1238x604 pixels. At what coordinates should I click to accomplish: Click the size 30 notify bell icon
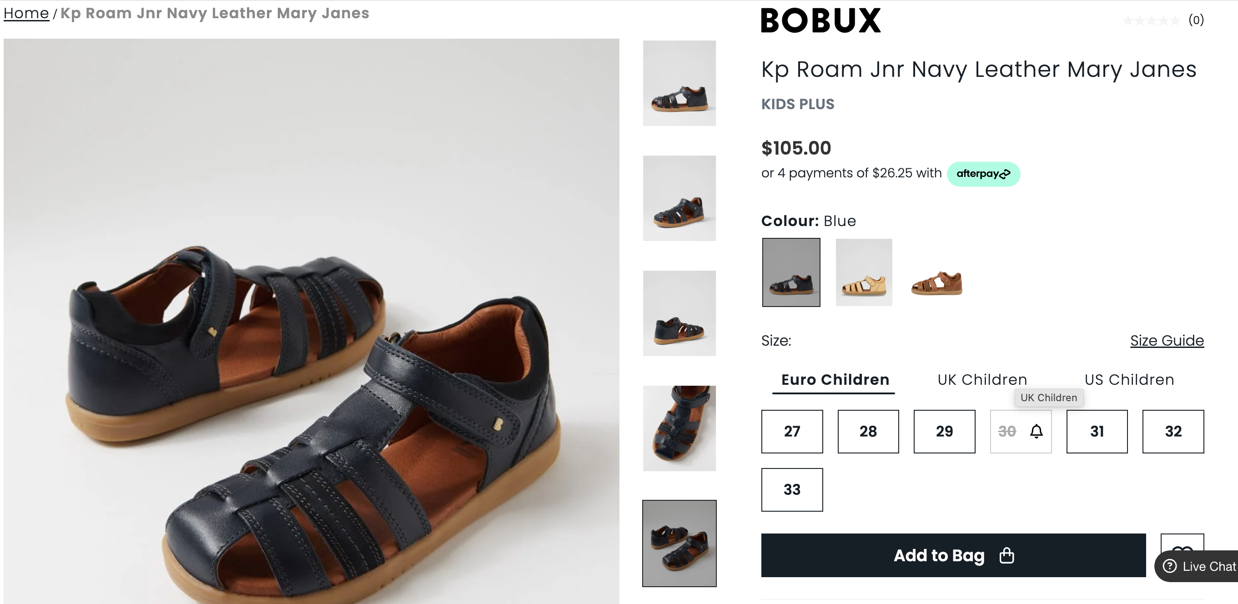pyautogui.click(x=1036, y=431)
